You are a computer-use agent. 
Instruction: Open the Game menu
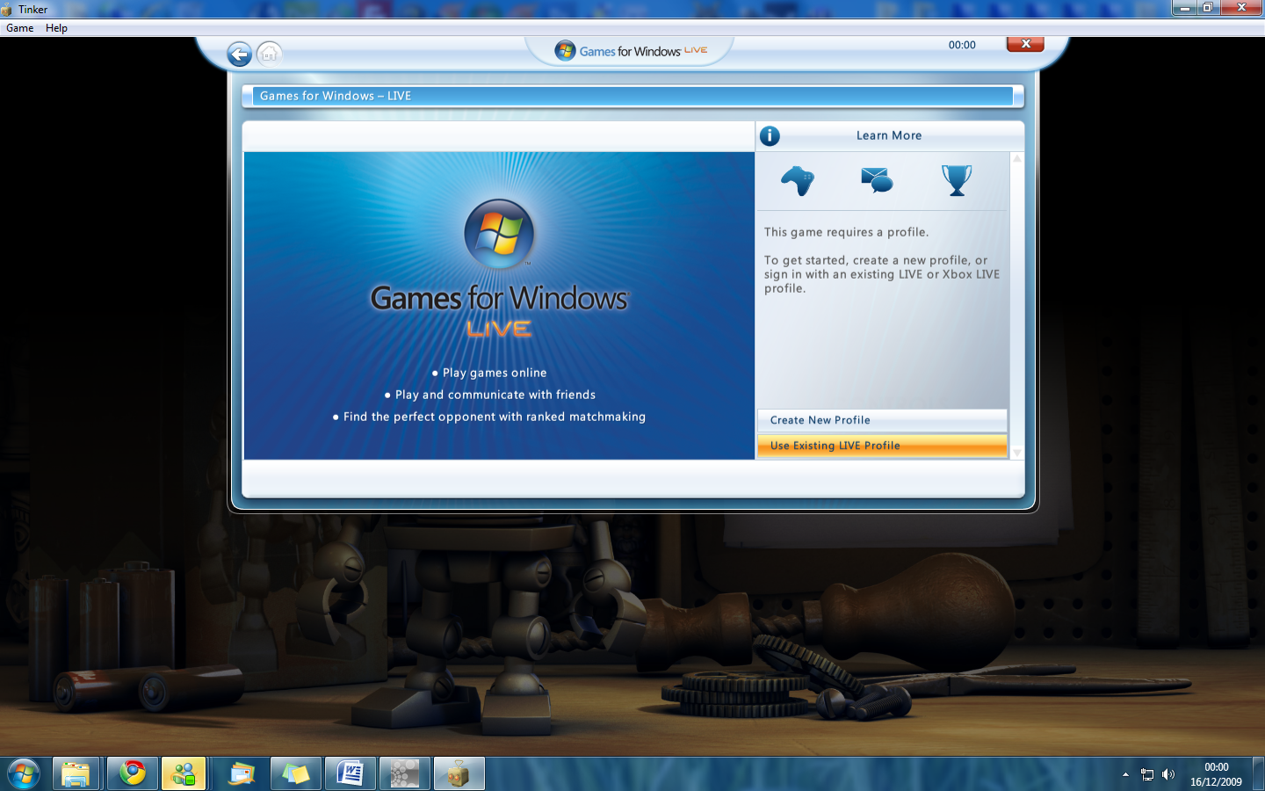point(20,28)
